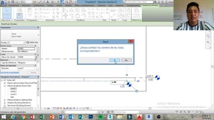Click the Text A quick access icon
The width and height of the screenshot is (214, 120).
click(x=47, y=2)
